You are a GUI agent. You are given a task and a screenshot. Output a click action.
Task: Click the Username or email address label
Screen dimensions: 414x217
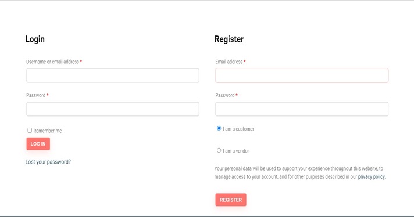tap(52, 62)
